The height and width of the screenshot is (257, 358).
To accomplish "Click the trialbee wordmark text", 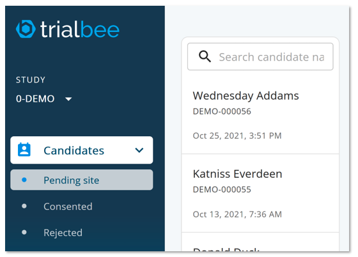I will click(x=80, y=29).
